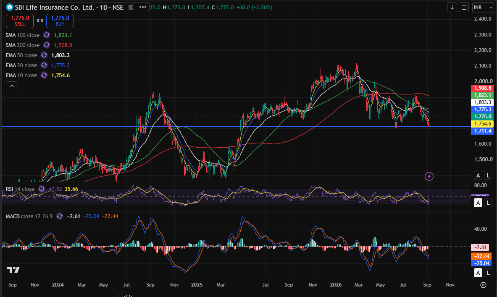Click the 1,775.0 BUY button

(60, 21)
